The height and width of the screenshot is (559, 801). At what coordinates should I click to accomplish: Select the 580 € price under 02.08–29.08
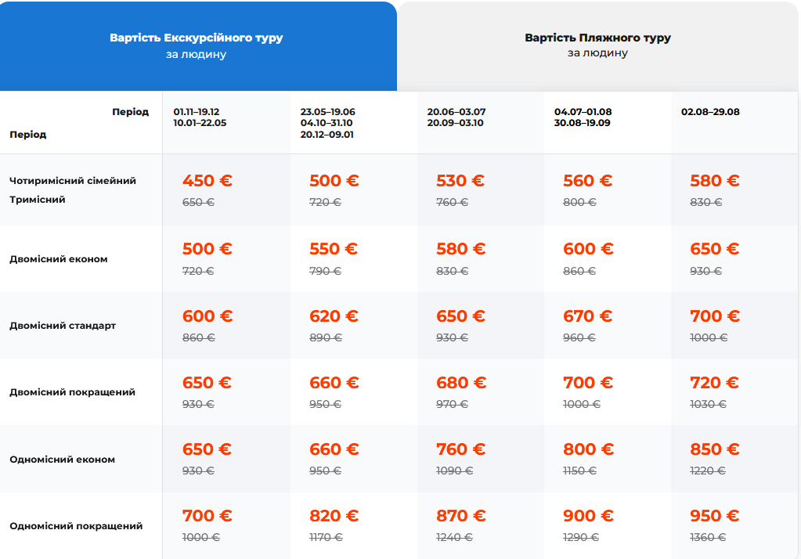coord(714,180)
